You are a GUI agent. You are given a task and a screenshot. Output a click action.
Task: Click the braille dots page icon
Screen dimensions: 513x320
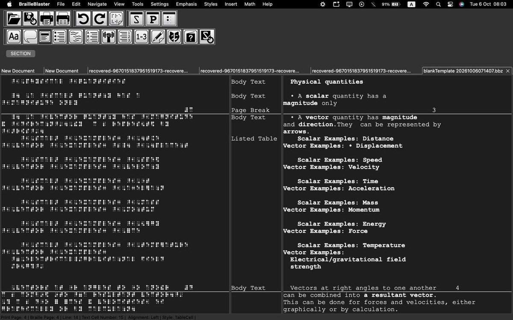pyautogui.click(x=116, y=19)
